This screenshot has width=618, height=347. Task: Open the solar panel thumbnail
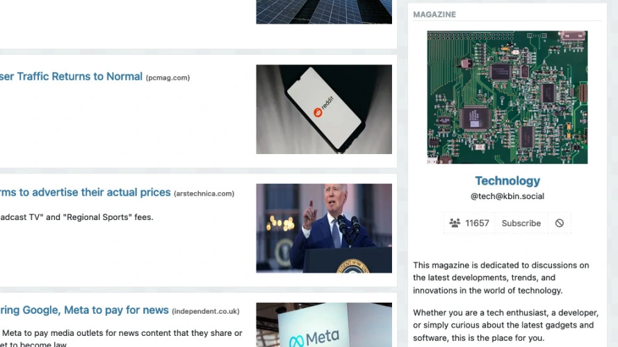tap(324, 12)
